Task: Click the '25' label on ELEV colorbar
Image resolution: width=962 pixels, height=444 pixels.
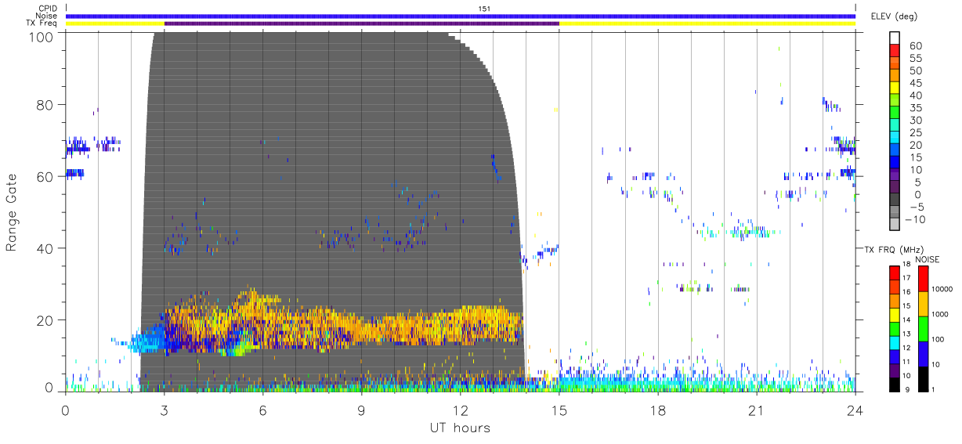Action: (916, 132)
